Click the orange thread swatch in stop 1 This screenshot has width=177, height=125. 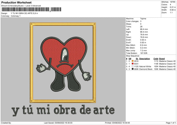tap(133, 61)
